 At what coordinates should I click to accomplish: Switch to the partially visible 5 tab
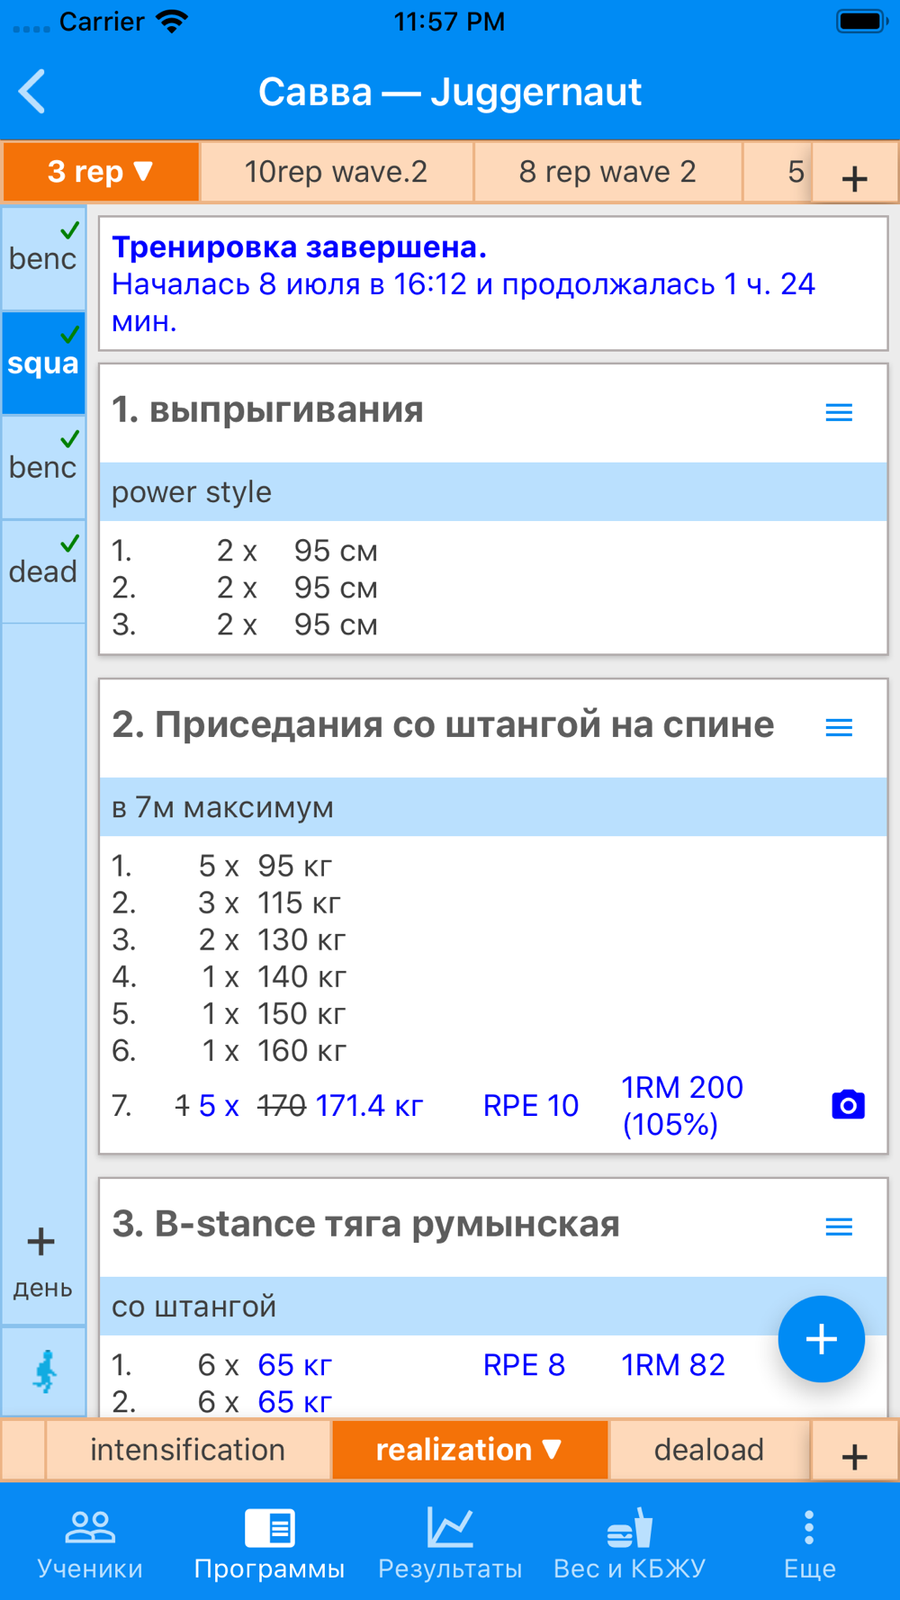click(x=778, y=171)
